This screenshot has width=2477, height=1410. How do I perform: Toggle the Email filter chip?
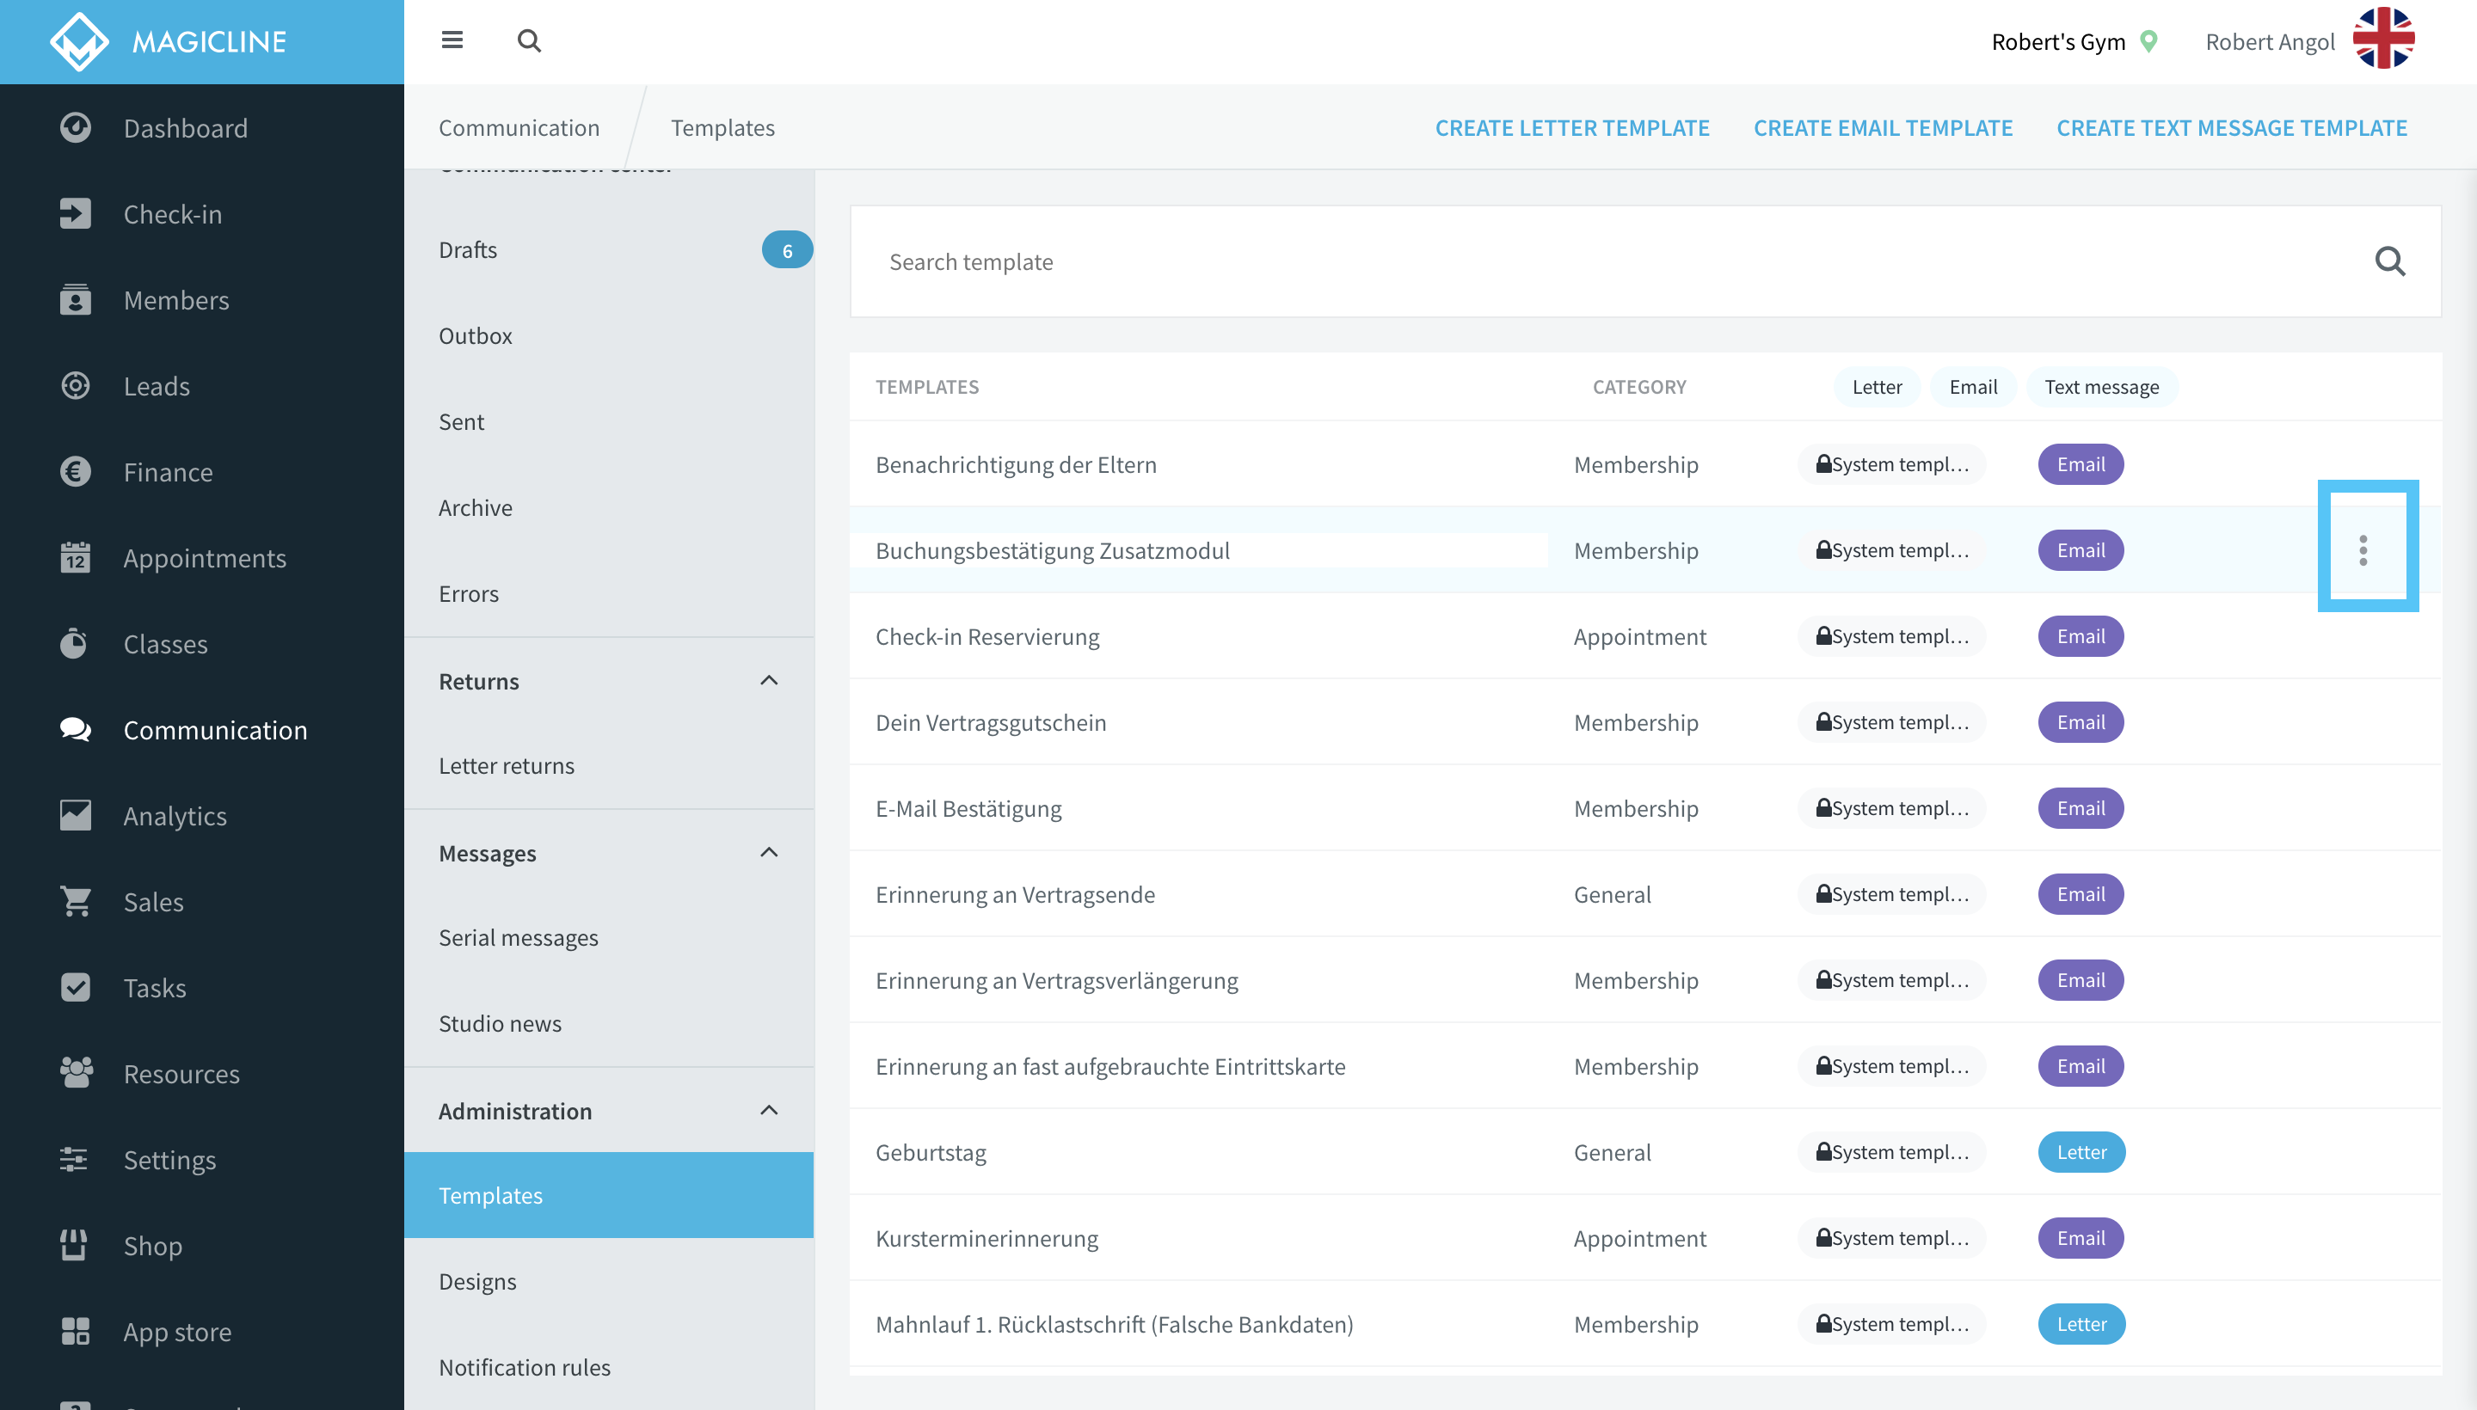[x=1972, y=386]
